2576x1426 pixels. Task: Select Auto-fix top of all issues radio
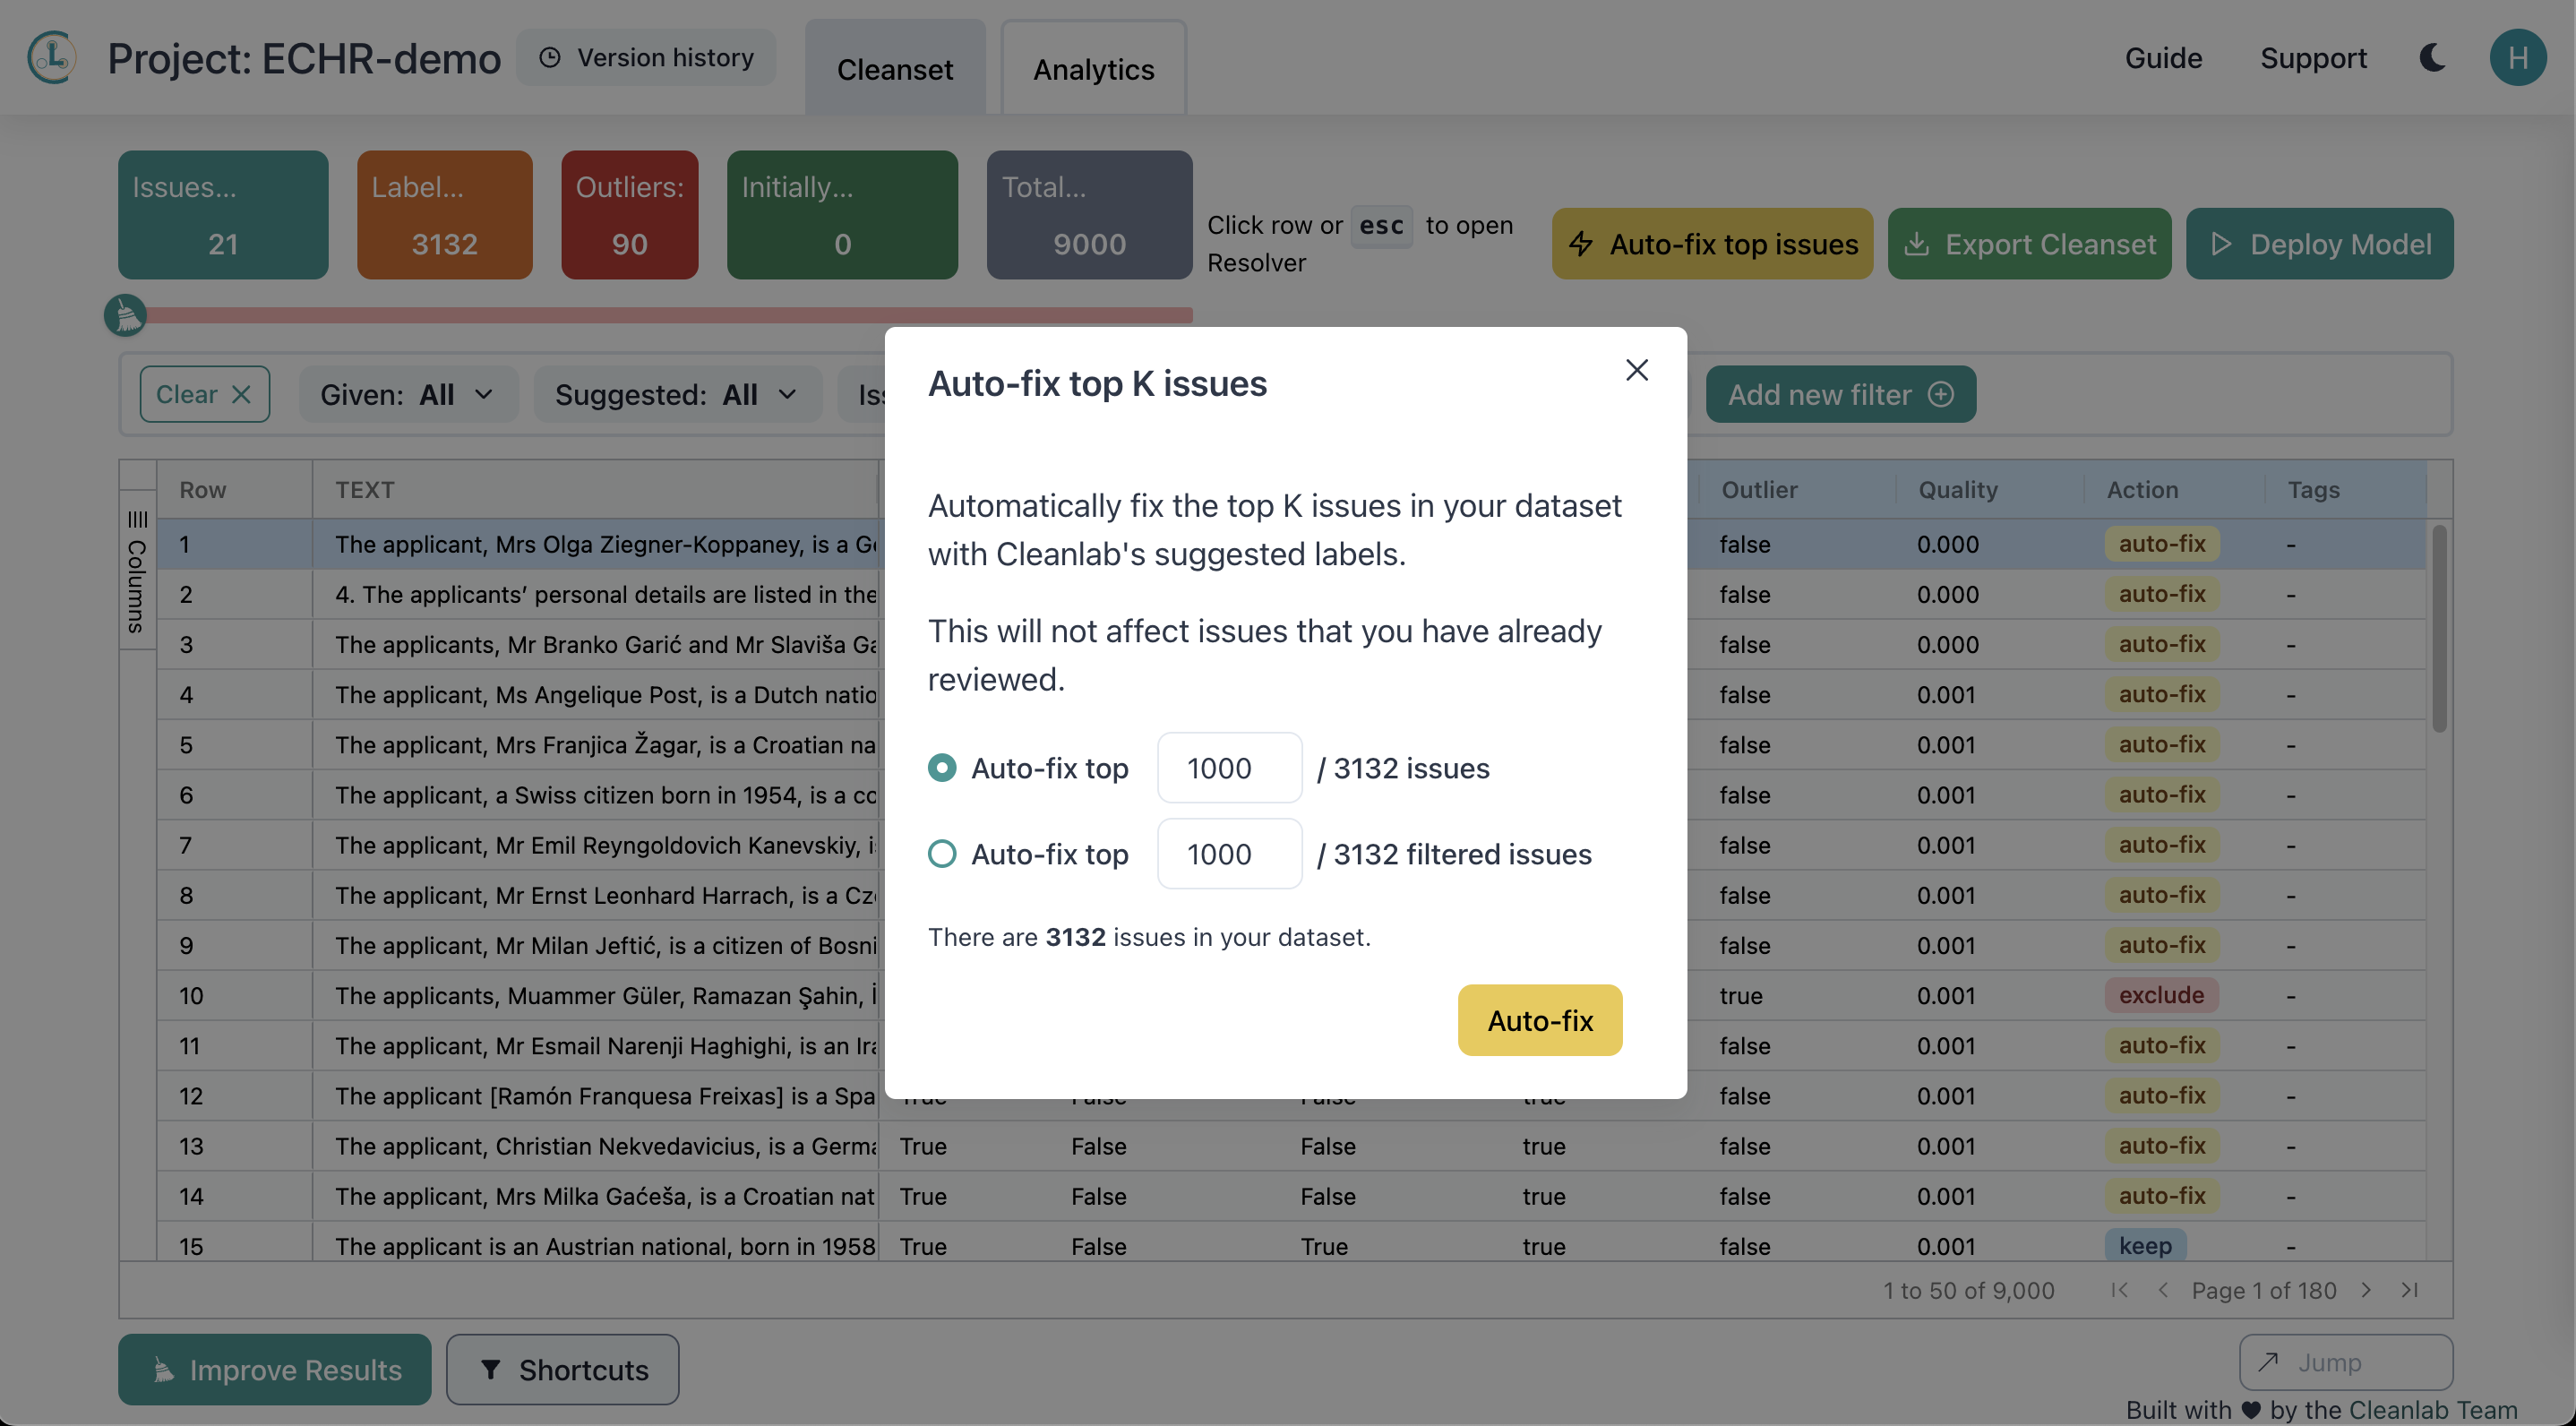(x=941, y=768)
